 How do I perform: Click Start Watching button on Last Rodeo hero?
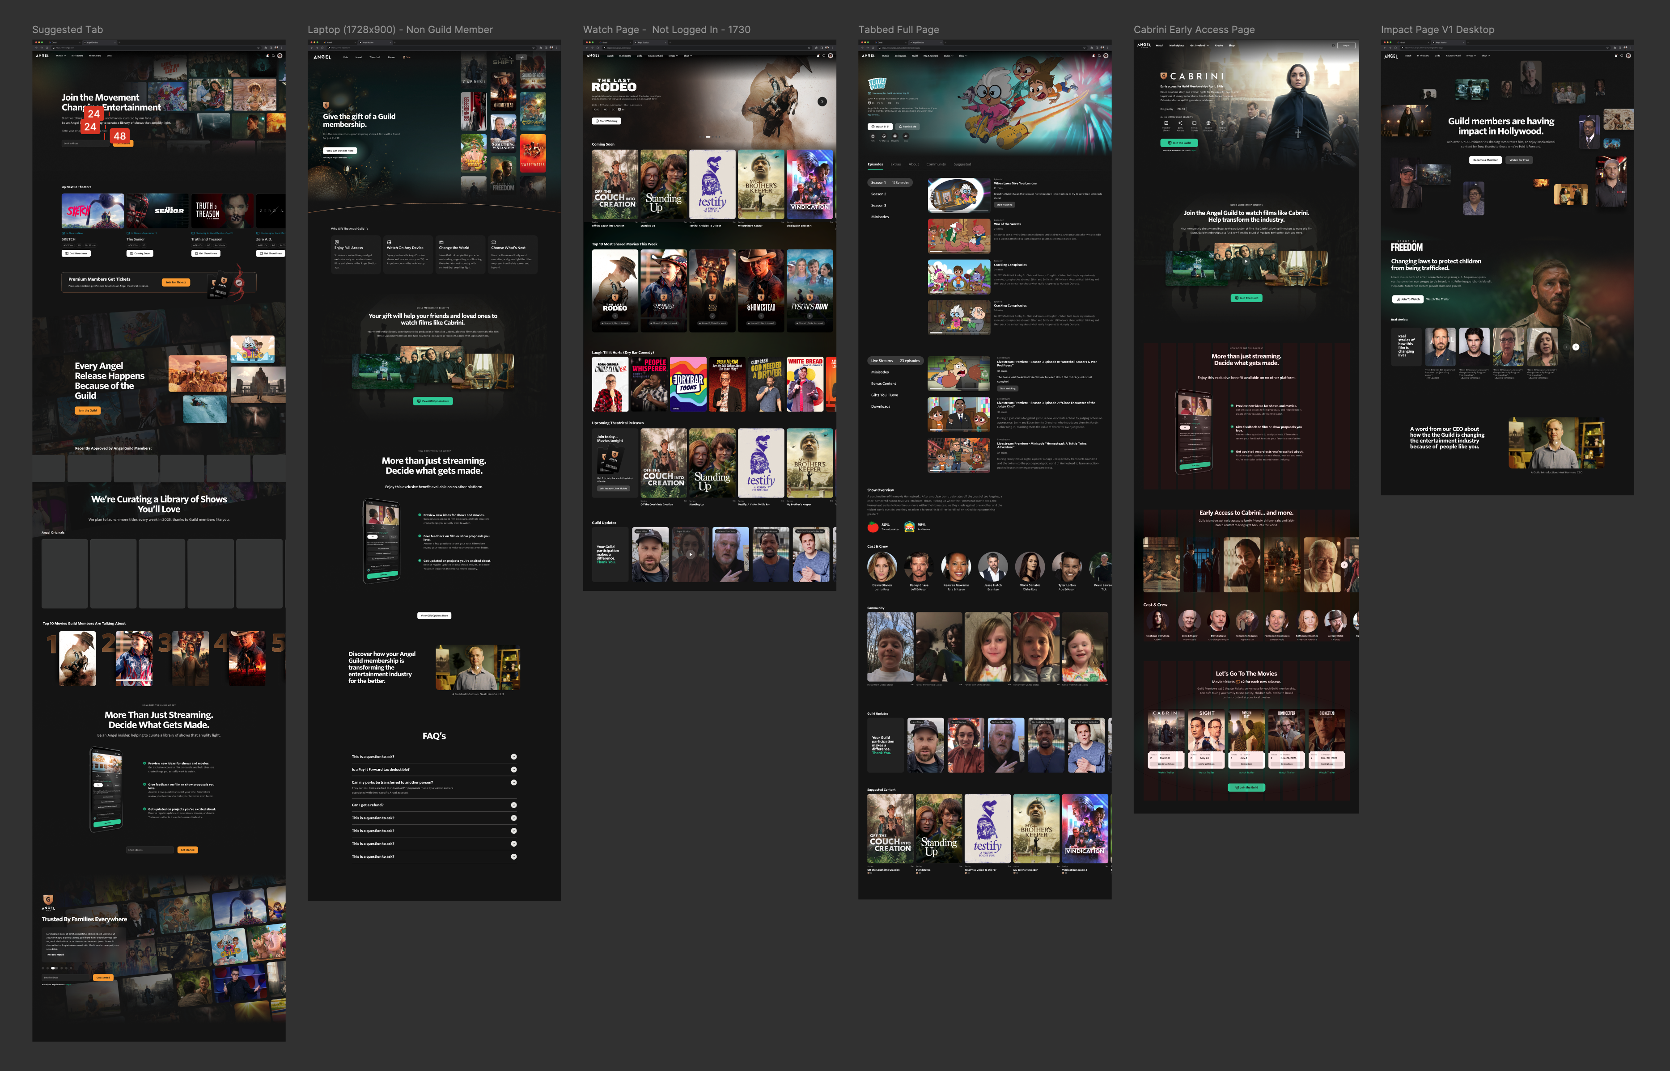click(x=606, y=121)
